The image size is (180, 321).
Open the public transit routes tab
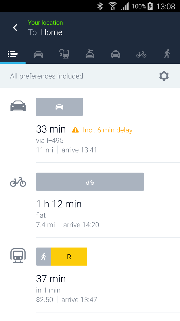(64, 54)
